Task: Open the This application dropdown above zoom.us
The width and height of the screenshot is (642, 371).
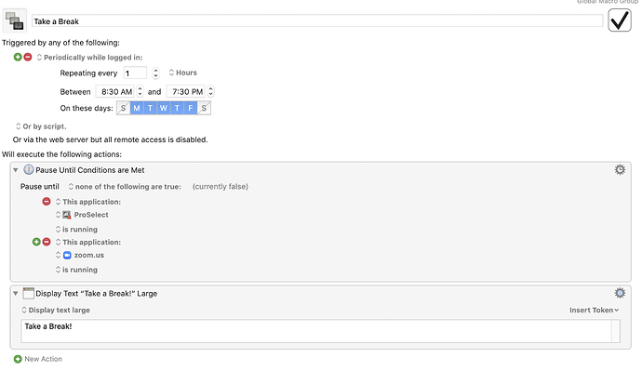Action: tap(88, 242)
